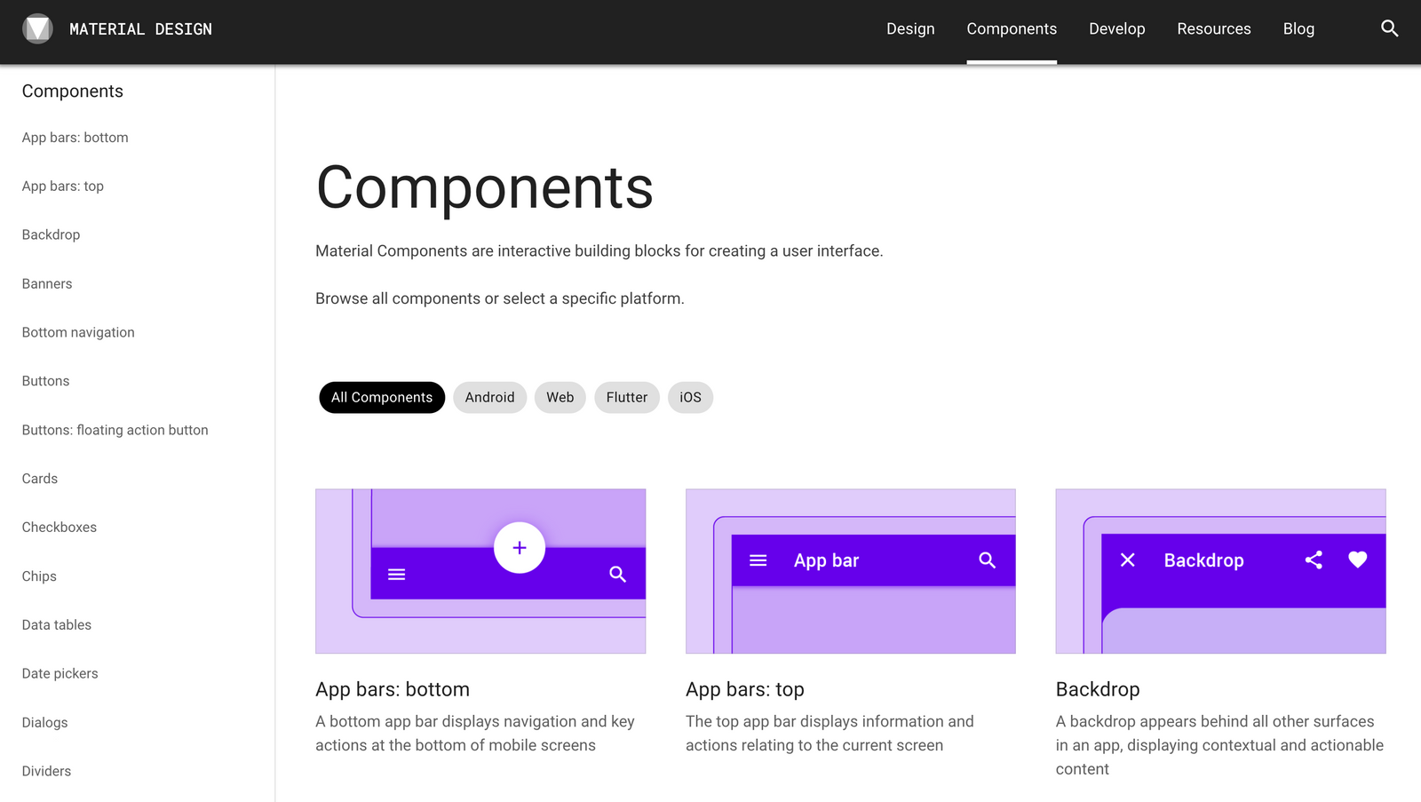Image resolution: width=1421 pixels, height=802 pixels.
Task: Open Chips in sidebar
Action: click(39, 576)
